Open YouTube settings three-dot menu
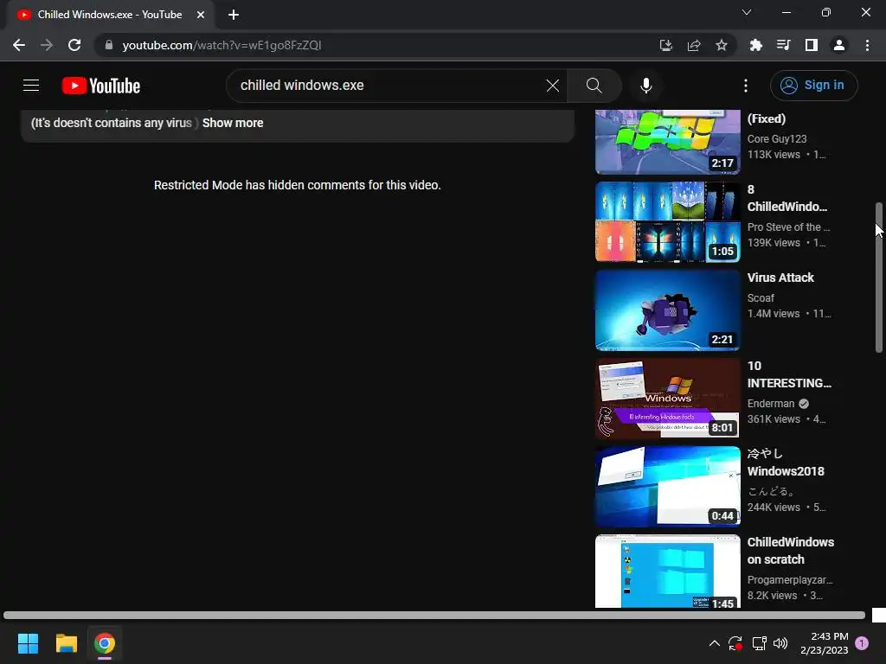The image size is (886, 664). [x=746, y=86]
